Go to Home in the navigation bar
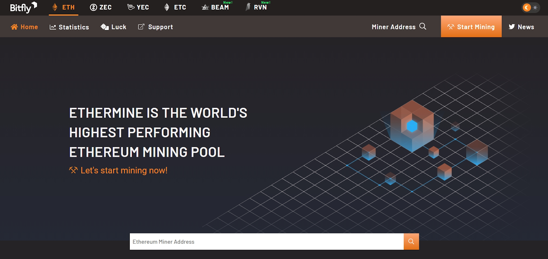This screenshot has width=548, height=259. (24, 27)
